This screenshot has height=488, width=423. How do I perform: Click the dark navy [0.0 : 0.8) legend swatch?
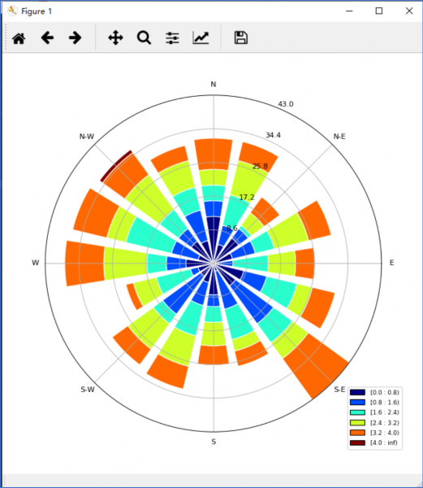(357, 392)
